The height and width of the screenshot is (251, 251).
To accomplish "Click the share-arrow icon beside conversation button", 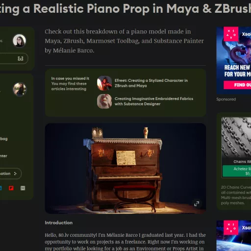I will (x=15, y=174).
